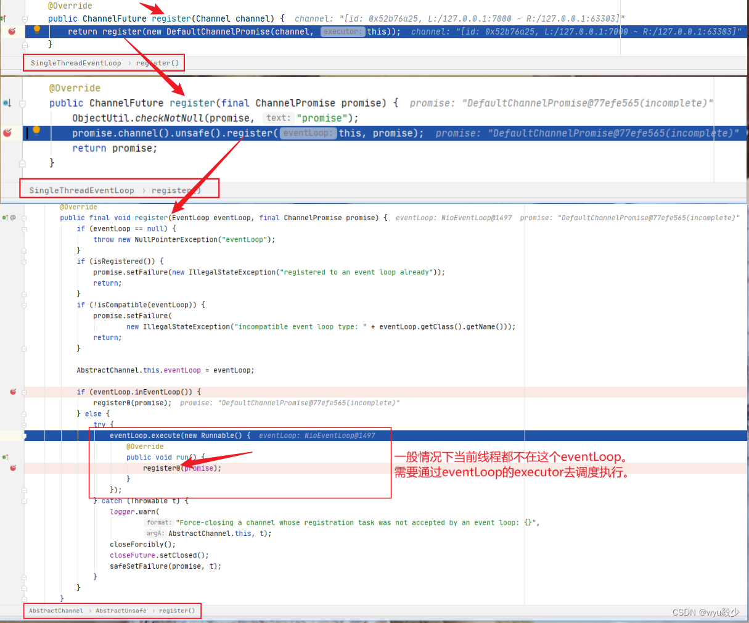Collapse the 'eventLoop.execute(new Runnable()' block
749x623 pixels.
pos(24,435)
